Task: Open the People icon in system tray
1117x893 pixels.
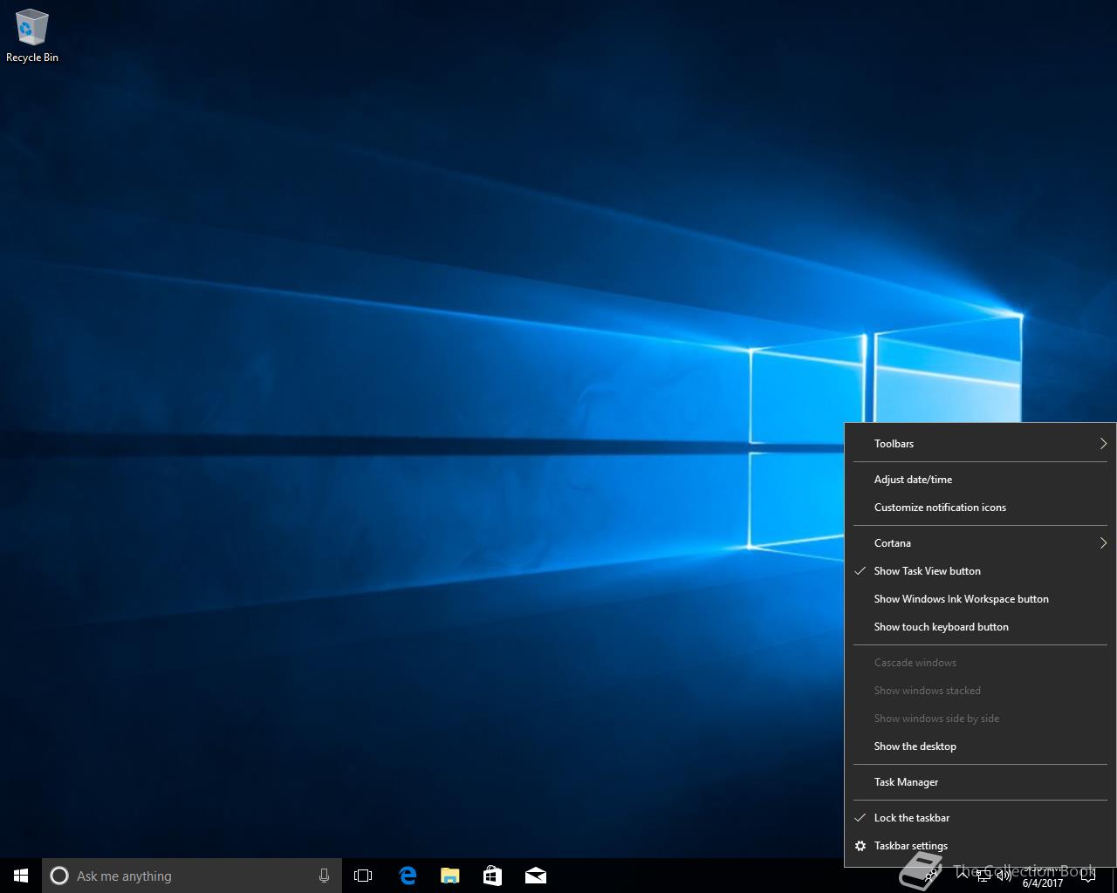Action: [x=930, y=876]
